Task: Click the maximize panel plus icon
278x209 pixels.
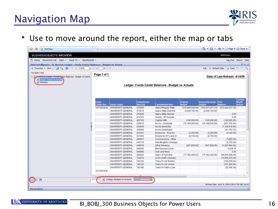Action: point(242,65)
